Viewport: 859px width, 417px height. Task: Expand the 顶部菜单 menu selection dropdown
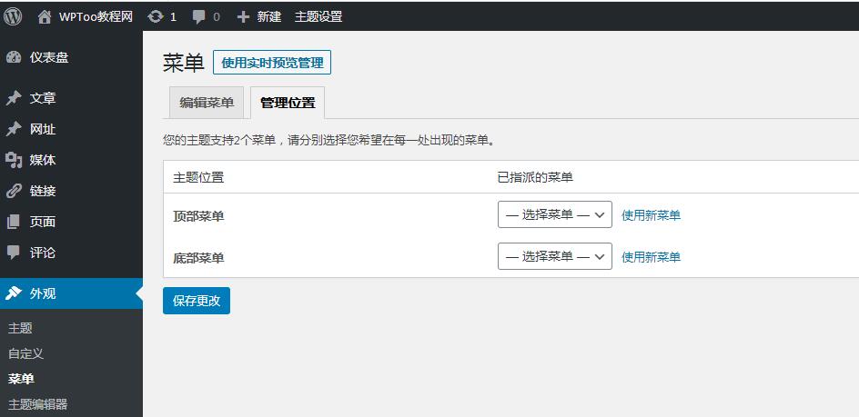coord(554,214)
